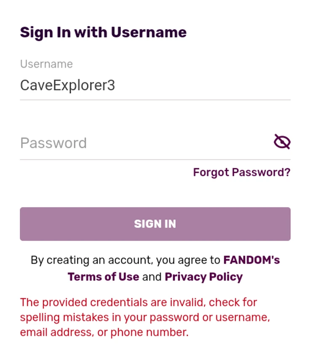
Task: Click the bold FANDOM's link
Action: point(251,260)
